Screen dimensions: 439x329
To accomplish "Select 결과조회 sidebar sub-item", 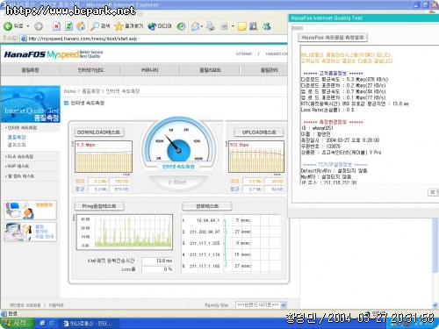I will coord(17,145).
